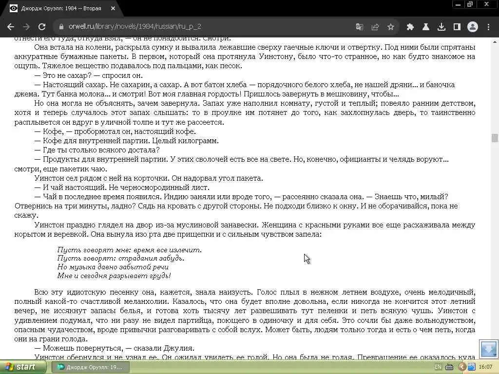This screenshot has width=499, height=374.
Task: View site info via the lock icon
Action: pos(61,27)
